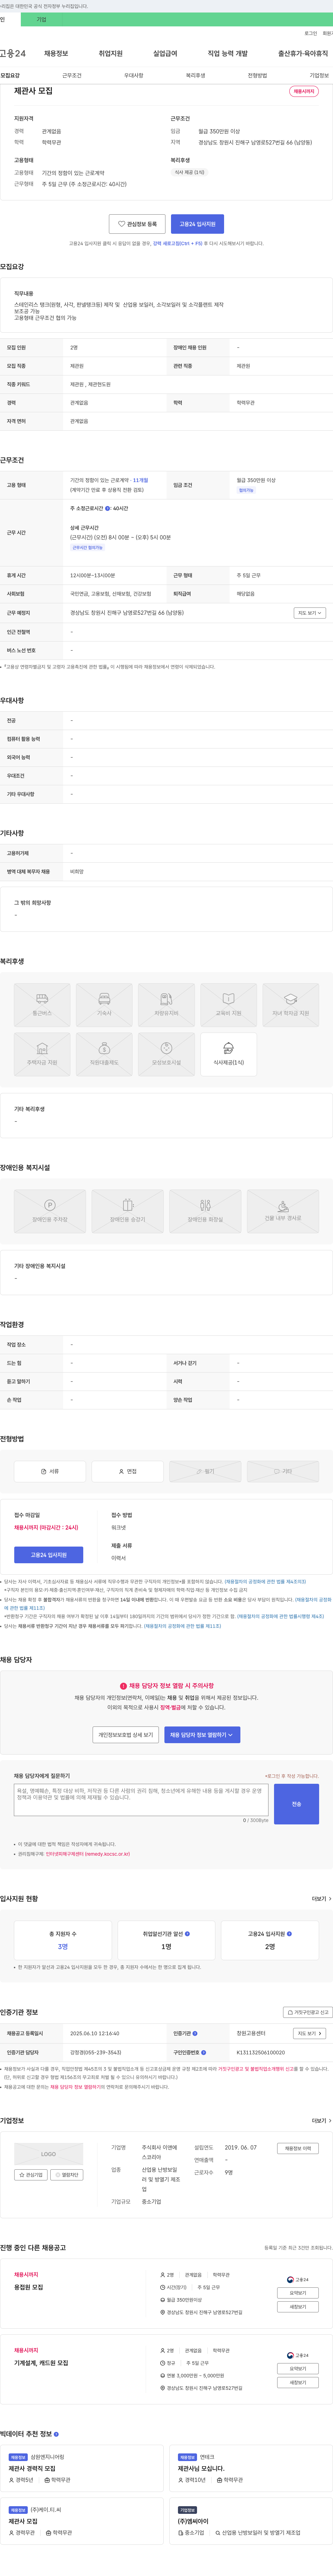Click 새창보기 for 용접원 모집
333x2576 pixels.
click(x=298, y=2306)
